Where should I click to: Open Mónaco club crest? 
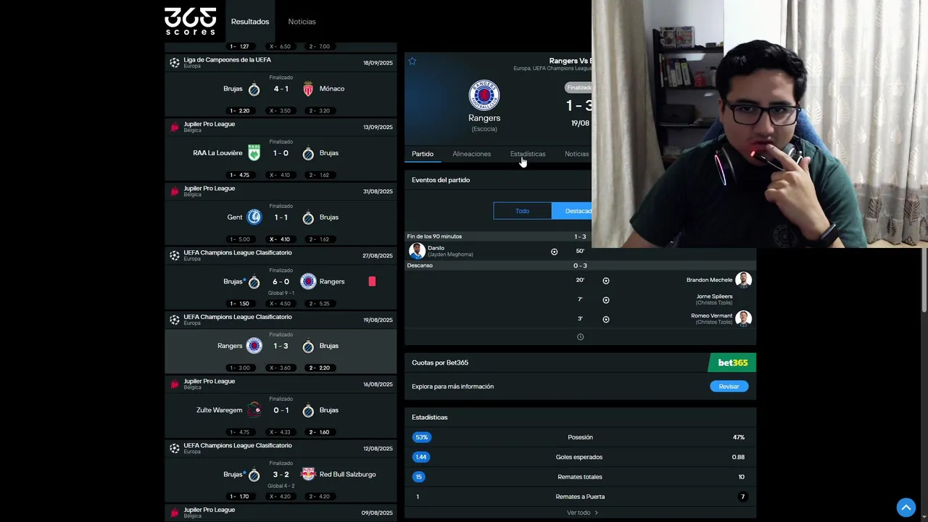(x=308, y=89)
